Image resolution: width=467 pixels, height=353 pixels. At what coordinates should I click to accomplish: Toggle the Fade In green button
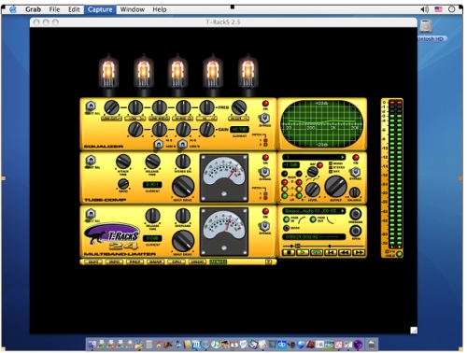tap(287, 219)
